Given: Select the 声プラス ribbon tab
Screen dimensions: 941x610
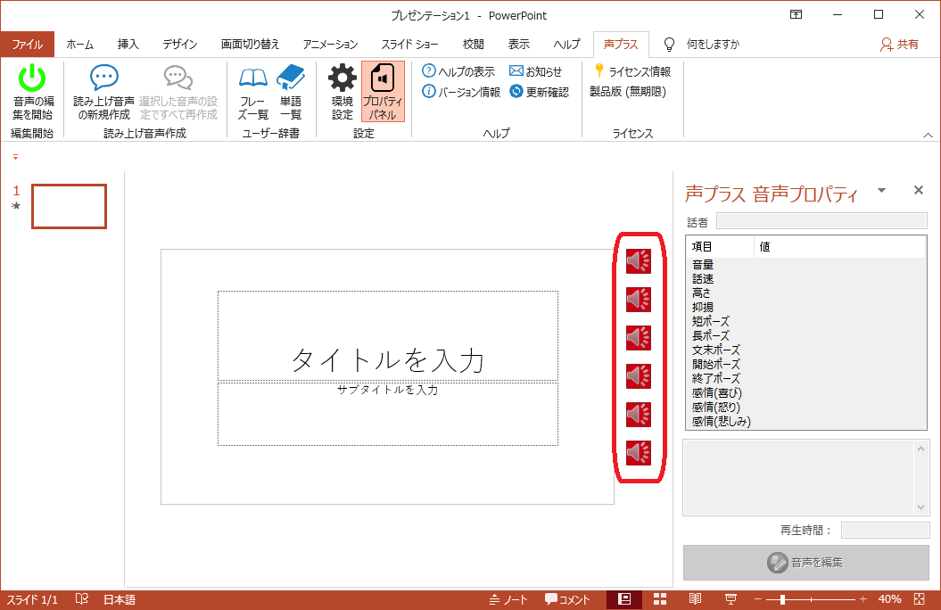Looking at the screenshot, I should pos(621,45).
